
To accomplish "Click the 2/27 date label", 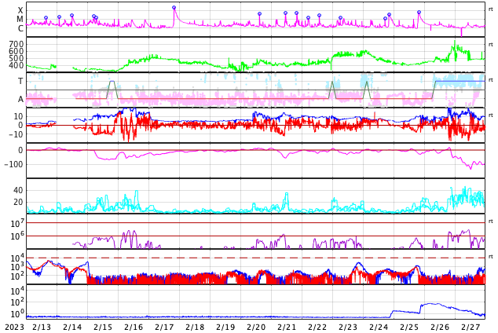I will pyautogui.click(x=471, y=328).
